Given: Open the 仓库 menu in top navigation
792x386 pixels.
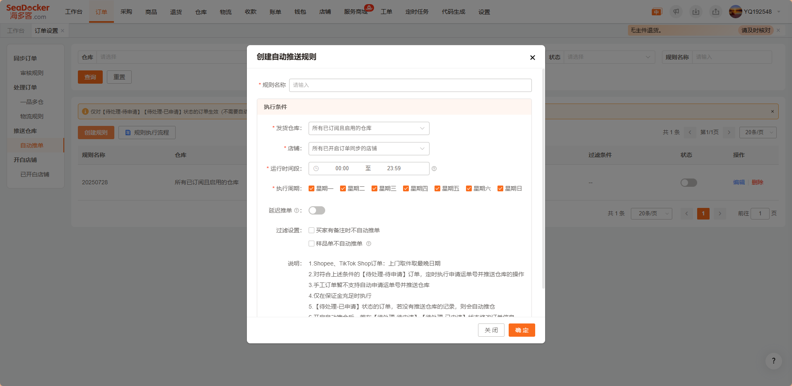Looking at the screenshot, I should click(201, 12).
